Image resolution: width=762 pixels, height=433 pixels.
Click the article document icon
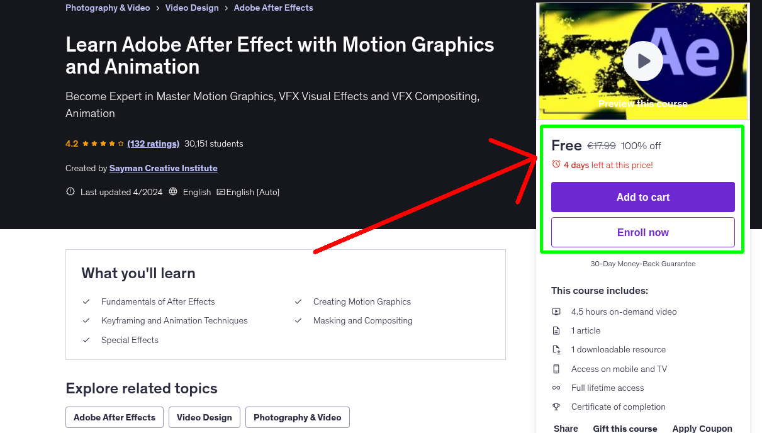(556, 330)
